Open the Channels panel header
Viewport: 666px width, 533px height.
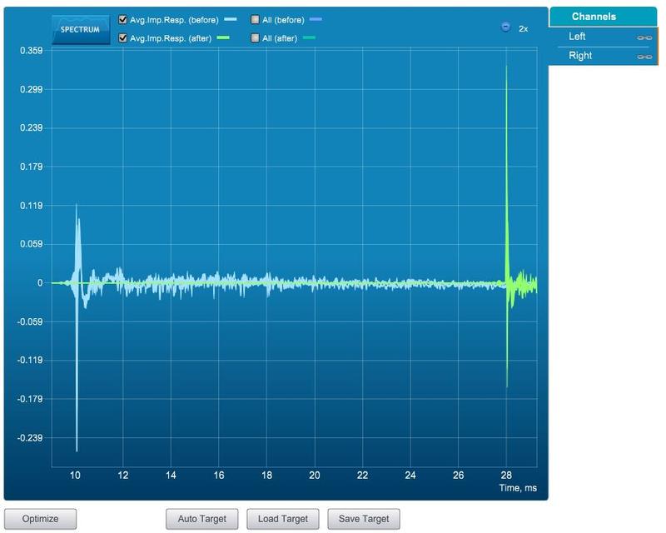click(x=603, y=17)
